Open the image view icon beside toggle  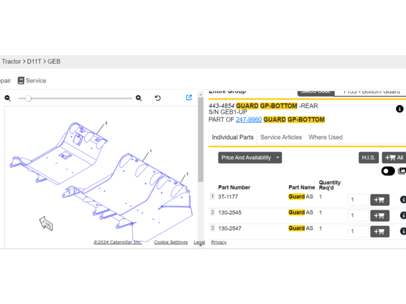[x=402, y=171]
